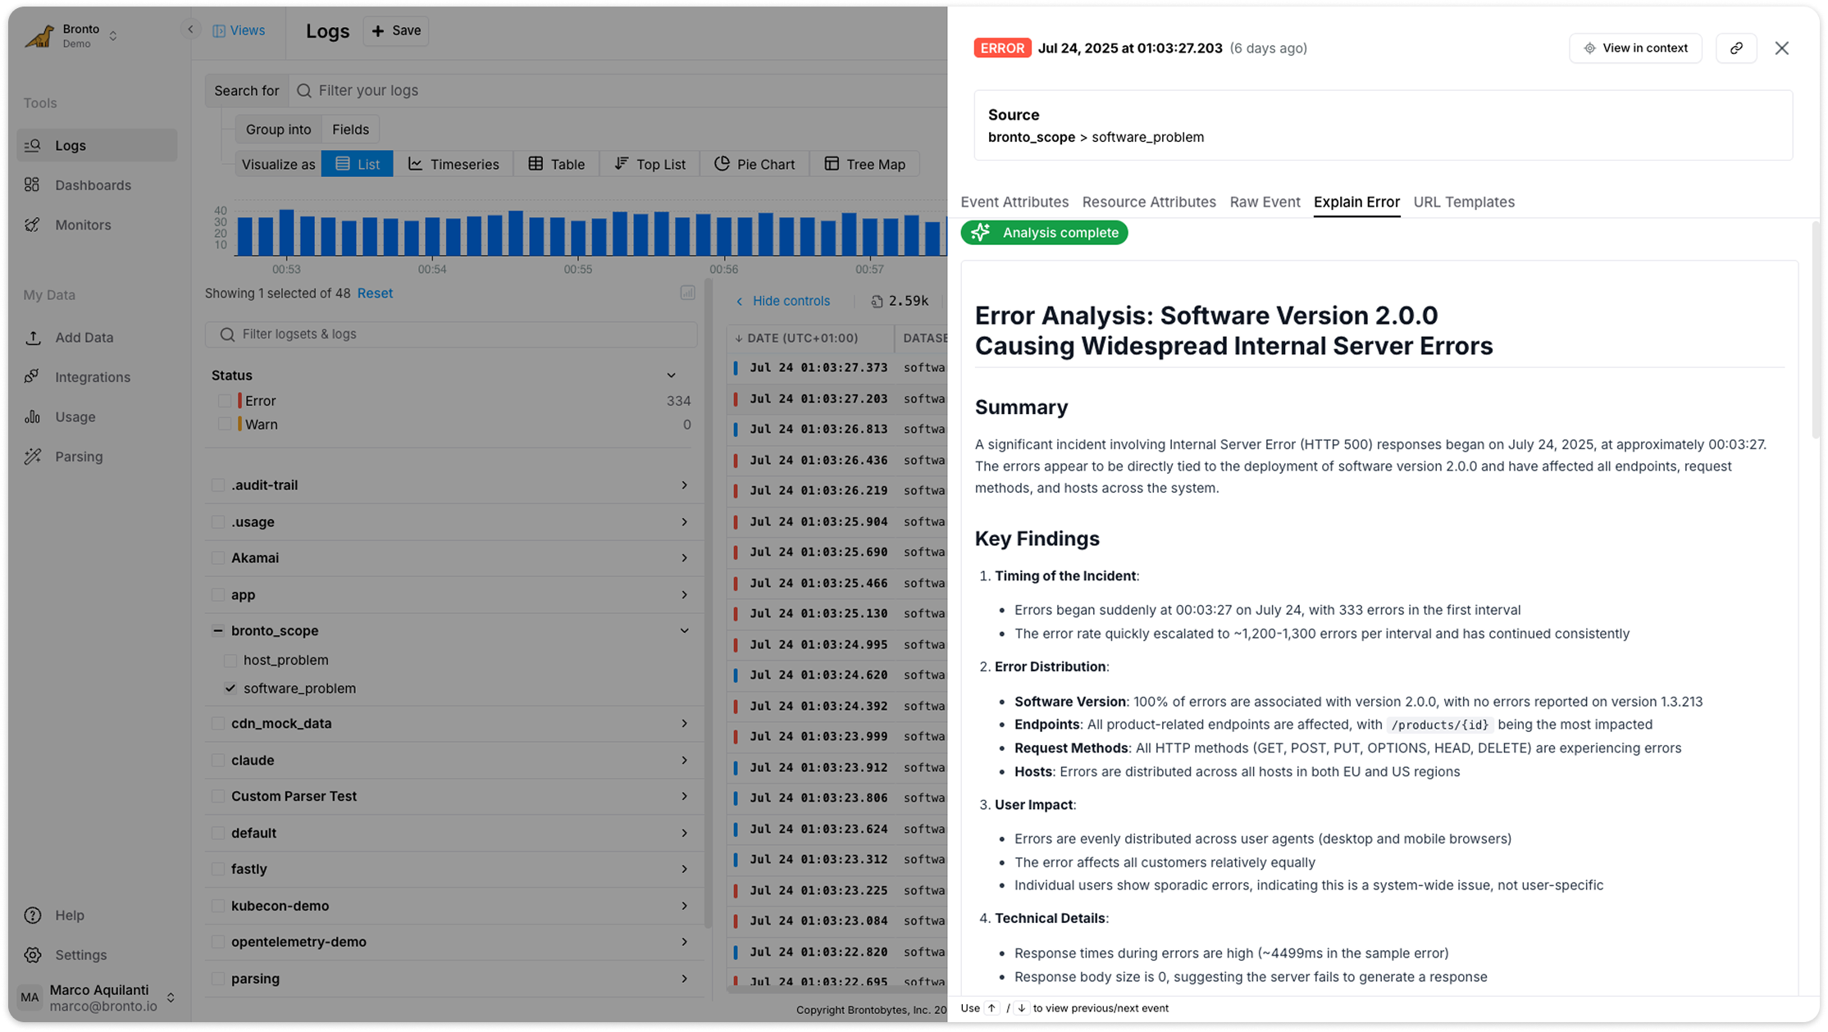The height and width of the screenshot is (1032, 1828).
Task: Check the host_problem checkbox
Action: 230,661
